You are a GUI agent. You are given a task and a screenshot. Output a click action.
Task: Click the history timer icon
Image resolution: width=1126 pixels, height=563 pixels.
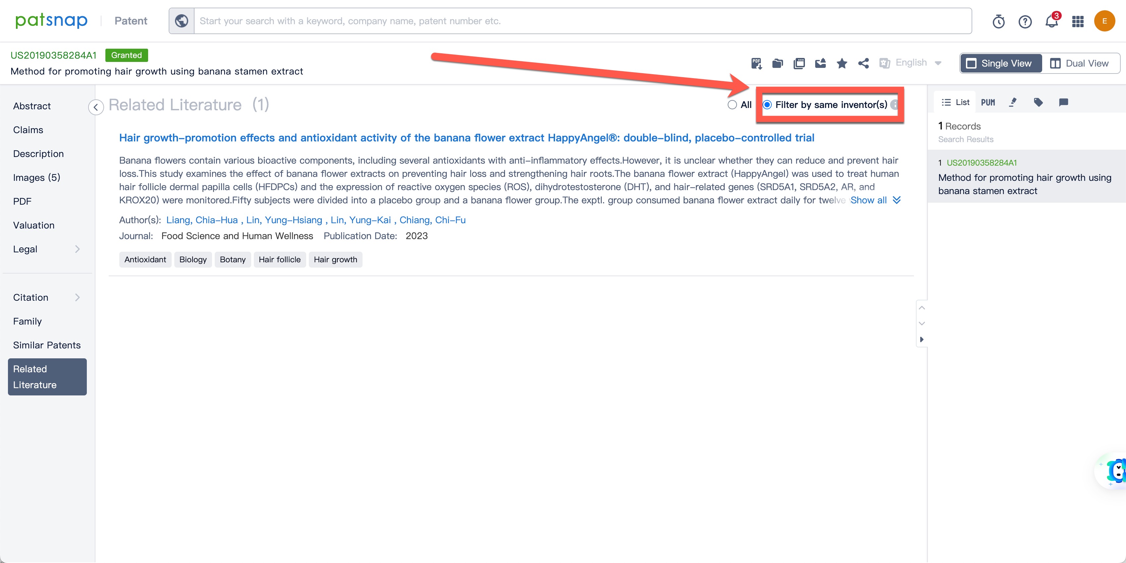click(998, 22)
